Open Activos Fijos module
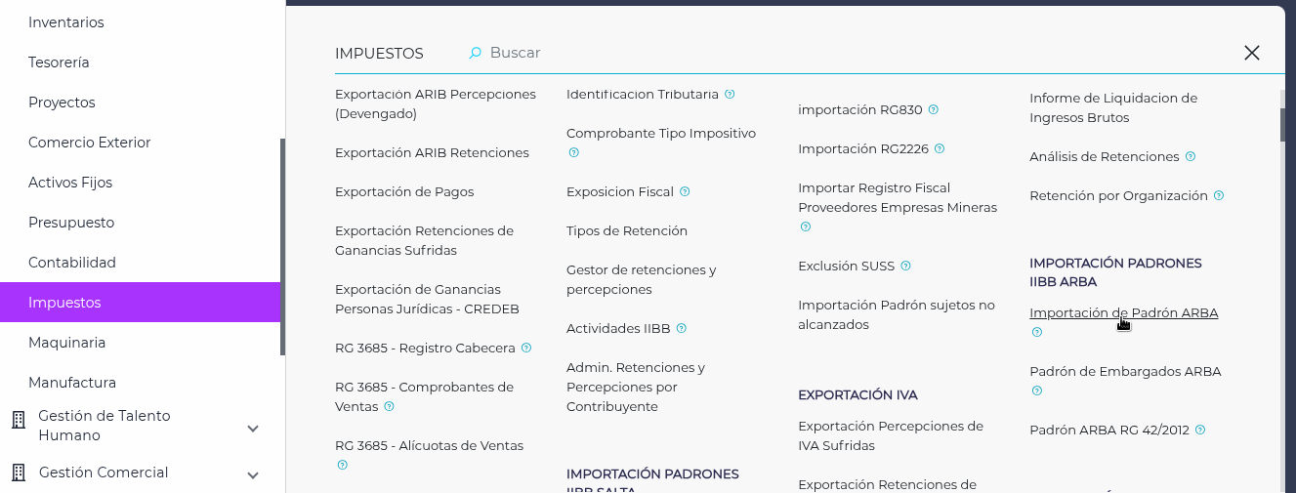Image resolution: width=1296 pixels, height=493 pixels. click(x=70, y=183)
